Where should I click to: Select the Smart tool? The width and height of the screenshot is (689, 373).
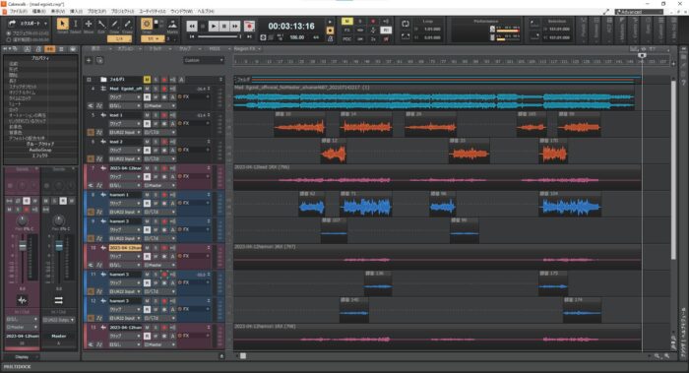click(62, 25)
